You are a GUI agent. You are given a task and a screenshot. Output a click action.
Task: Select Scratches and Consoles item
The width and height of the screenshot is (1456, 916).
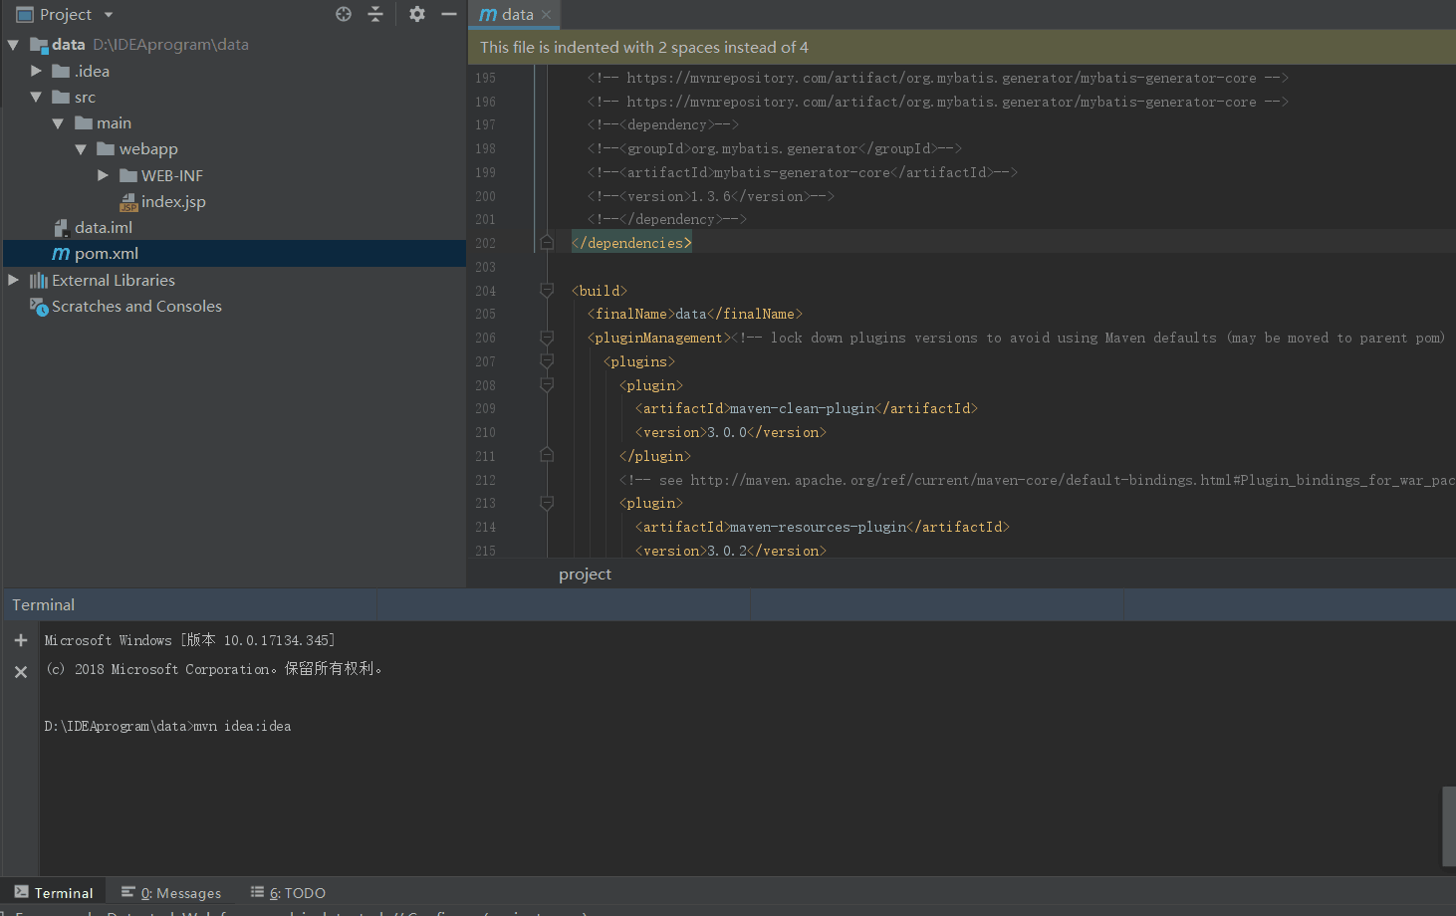point(136,307)
